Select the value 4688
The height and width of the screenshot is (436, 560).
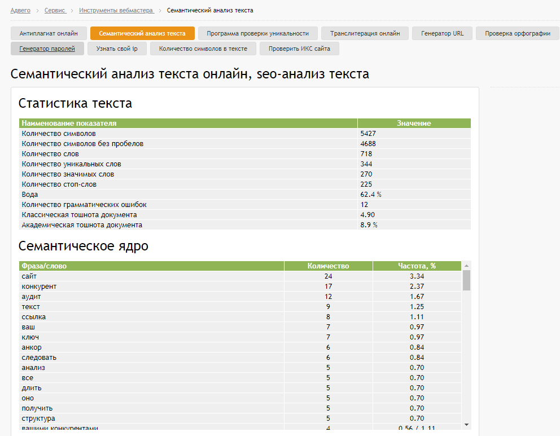pos(368,143)
